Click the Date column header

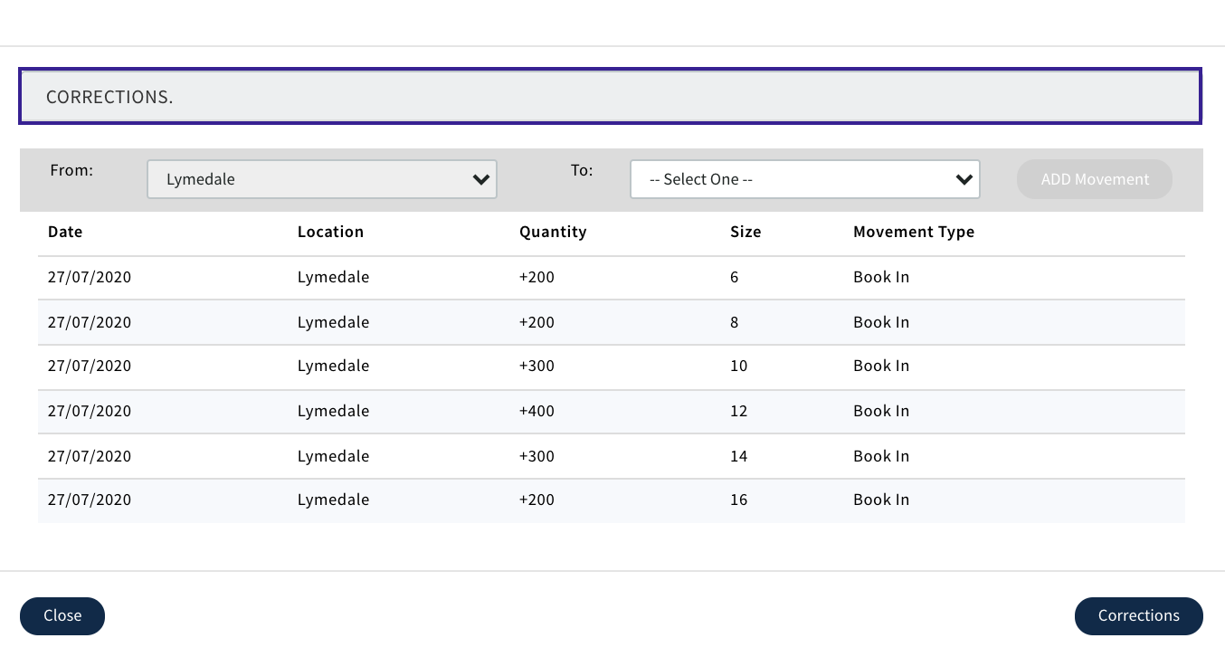pos(65,232)
